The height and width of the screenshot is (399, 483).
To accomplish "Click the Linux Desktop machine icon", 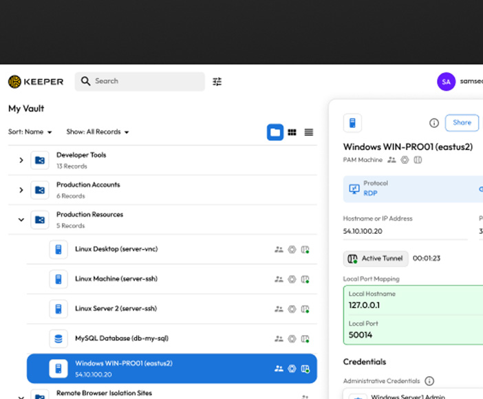I will pos(58,249).
